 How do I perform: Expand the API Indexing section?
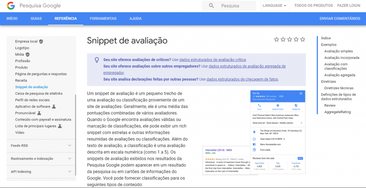pyautogui.click(x=41, y=172)
